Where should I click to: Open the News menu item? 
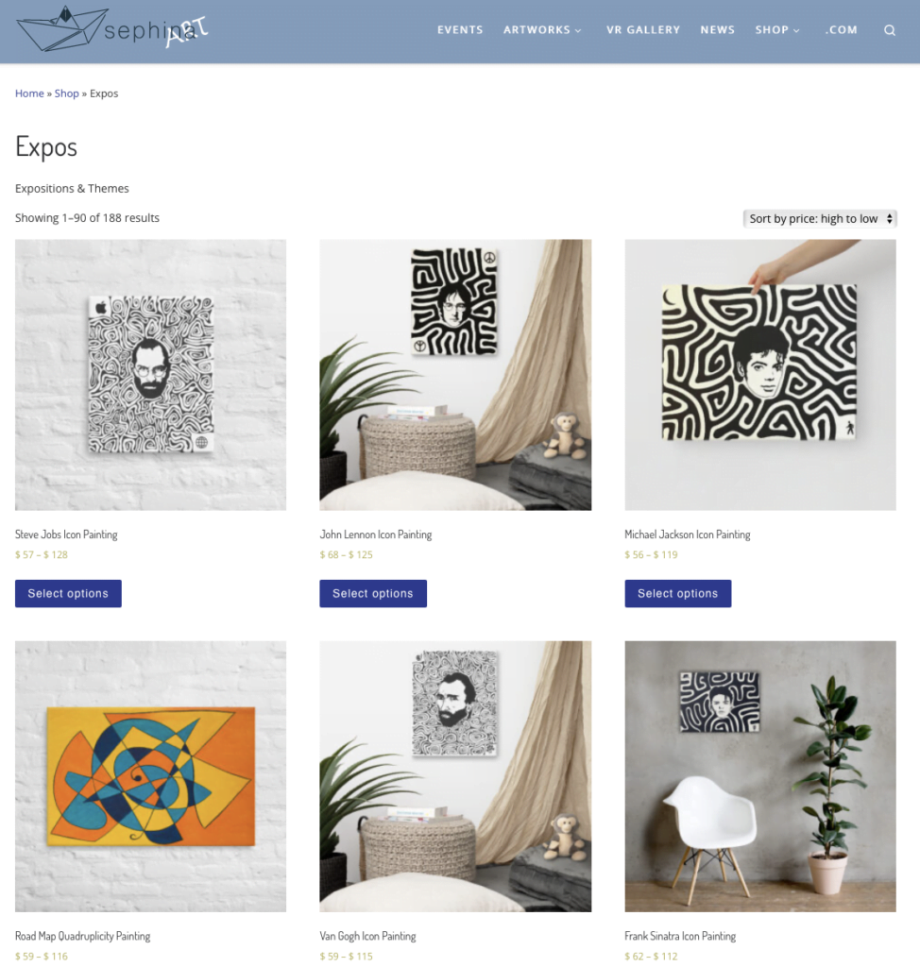click(x=718, y=29)
